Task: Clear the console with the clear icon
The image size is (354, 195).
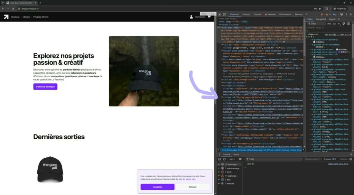Action: click(224, 159)
